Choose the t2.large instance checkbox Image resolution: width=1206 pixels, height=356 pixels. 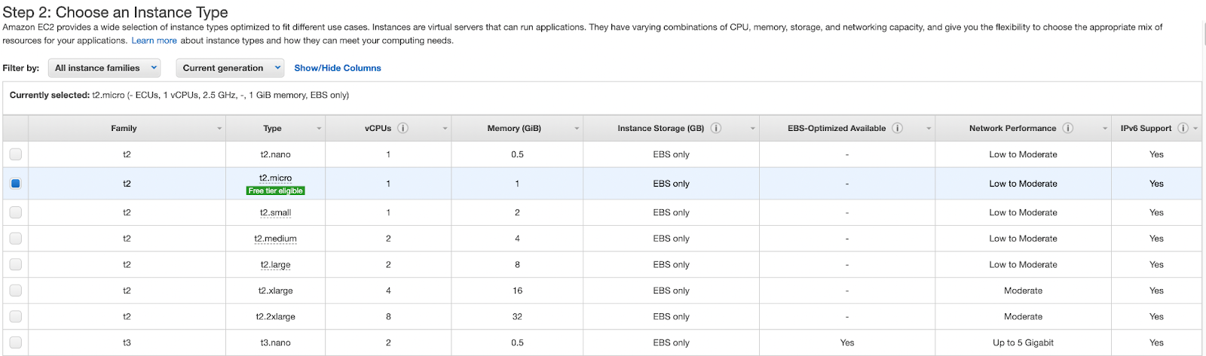(16, 264)
